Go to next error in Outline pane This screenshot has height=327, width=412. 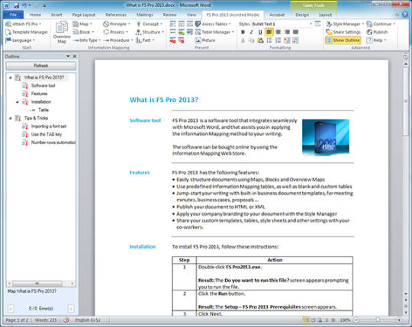click(x=71, y=309)
